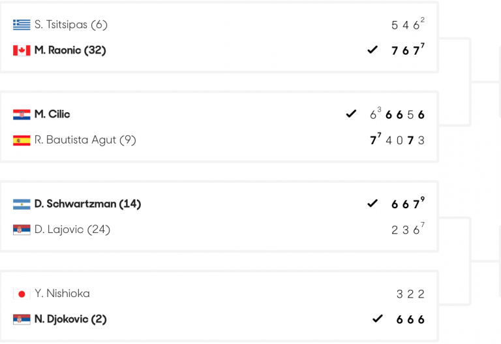Click the Spanish flag beside Bautista Agut
This screenshot has width=501, height=344.
22,140
